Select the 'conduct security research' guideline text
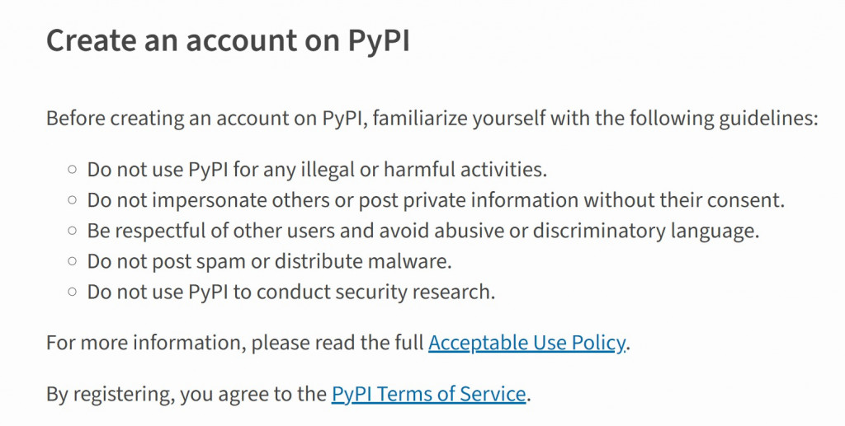 (x=291, y=292)
